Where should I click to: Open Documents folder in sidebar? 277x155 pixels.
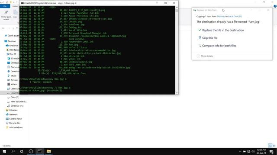13,67
